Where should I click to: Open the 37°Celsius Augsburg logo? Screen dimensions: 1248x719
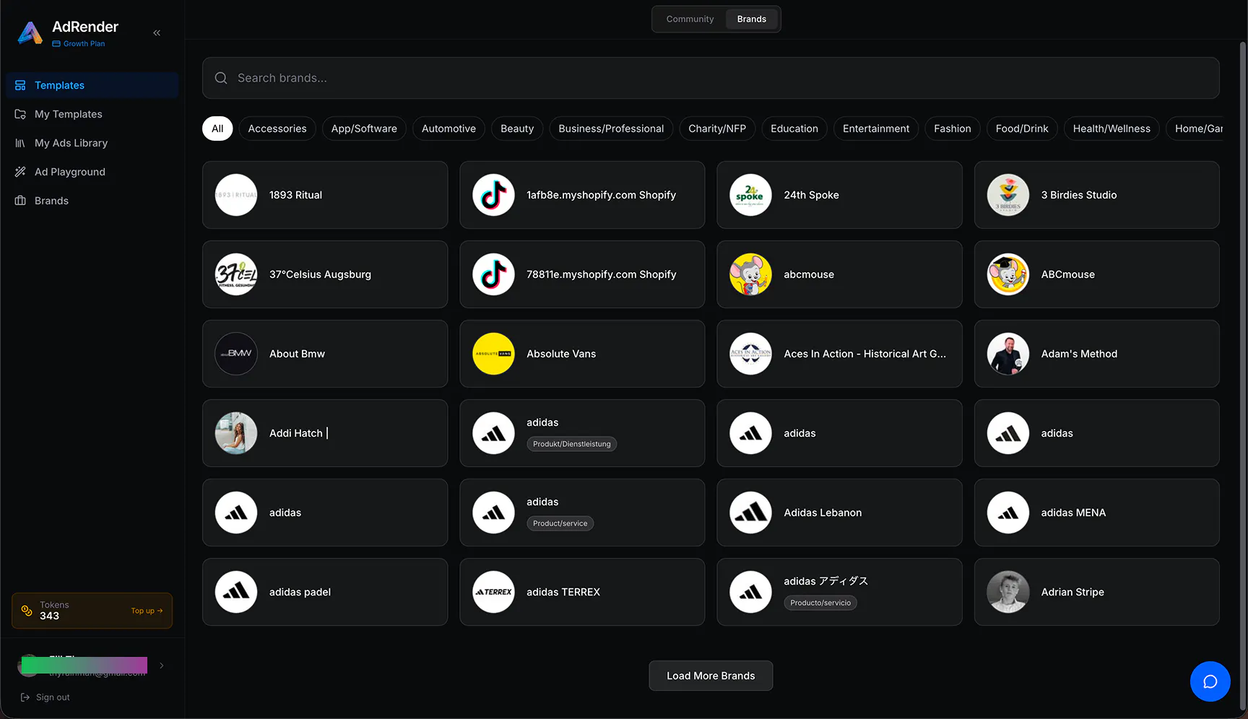coord(236,274)
